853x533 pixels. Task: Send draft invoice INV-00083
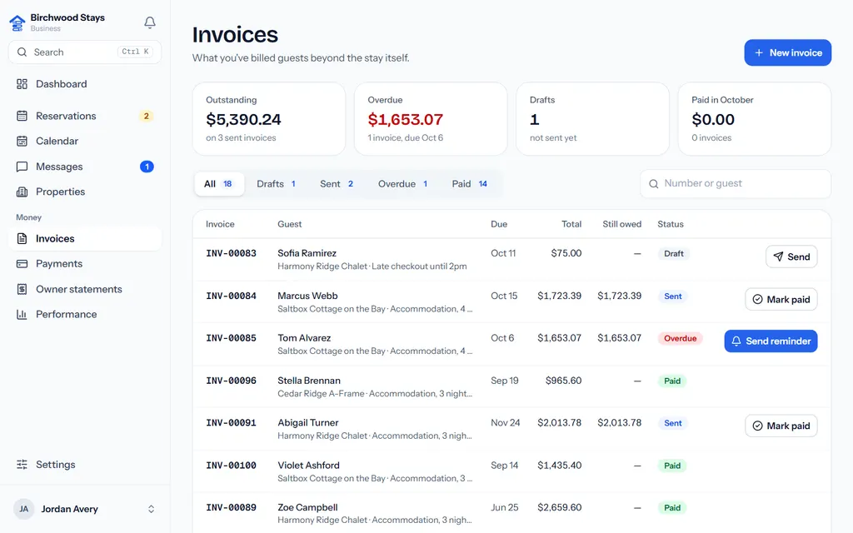pos(791,257)
